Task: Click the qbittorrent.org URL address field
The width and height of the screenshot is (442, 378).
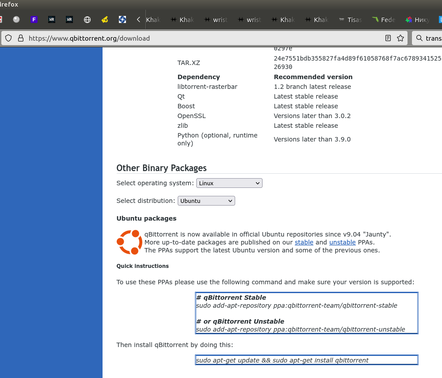Action: pyautogui.click(x=199, y=38)
